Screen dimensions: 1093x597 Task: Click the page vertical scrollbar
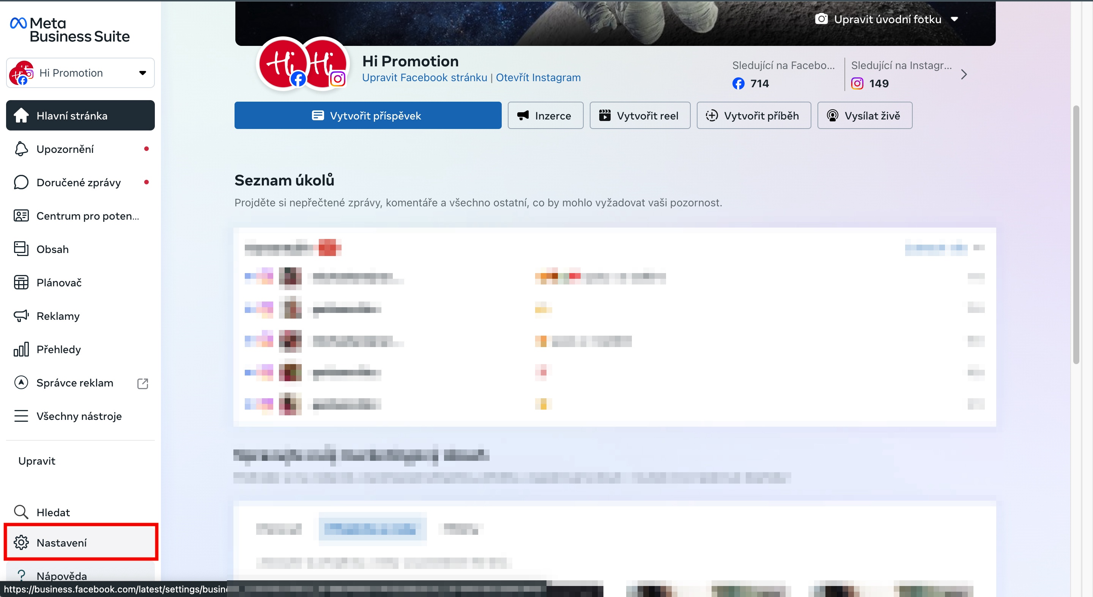click(1076, 234)
